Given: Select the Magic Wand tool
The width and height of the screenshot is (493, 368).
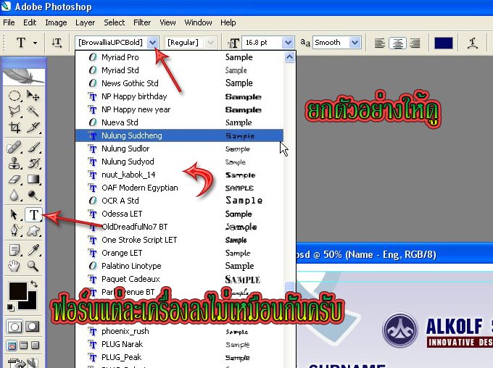Looking at the screenshot, I should 33,112.
